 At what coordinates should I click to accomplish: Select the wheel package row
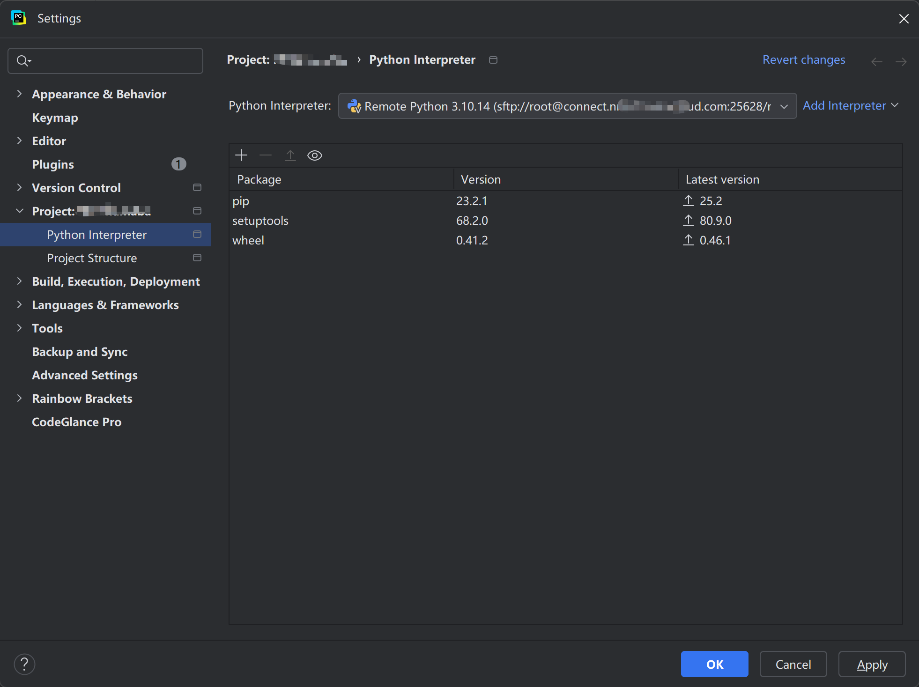[566, 240]
